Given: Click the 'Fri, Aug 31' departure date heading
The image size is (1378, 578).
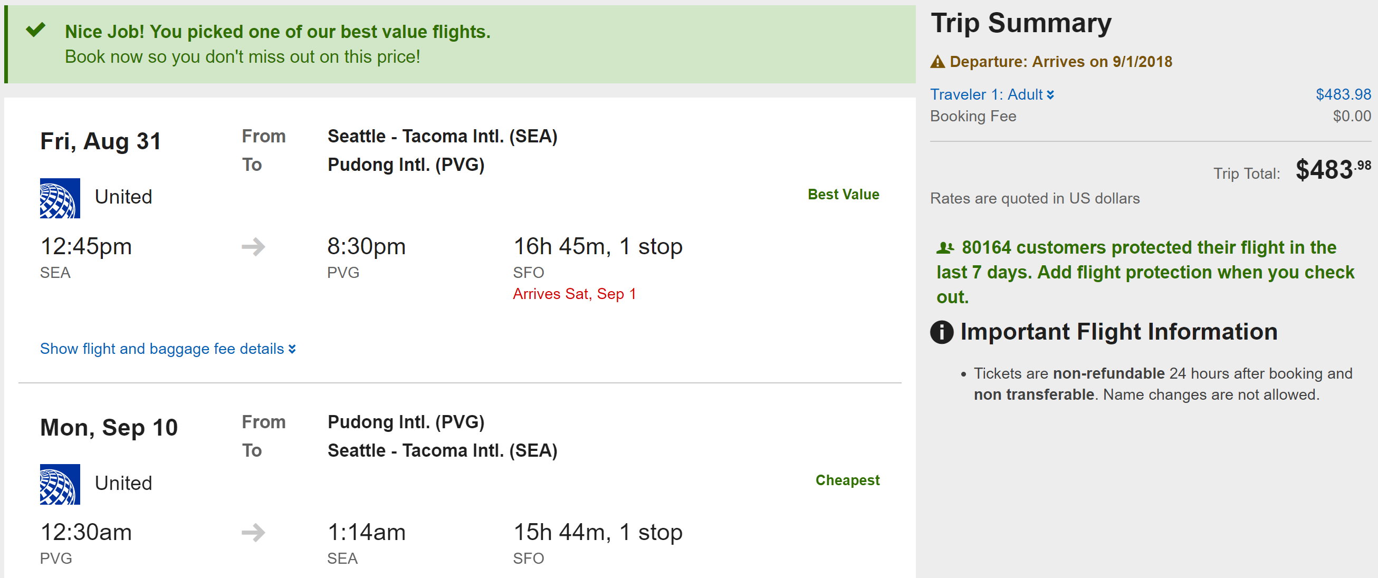Looking at the screenshot, I should [101, 142].
